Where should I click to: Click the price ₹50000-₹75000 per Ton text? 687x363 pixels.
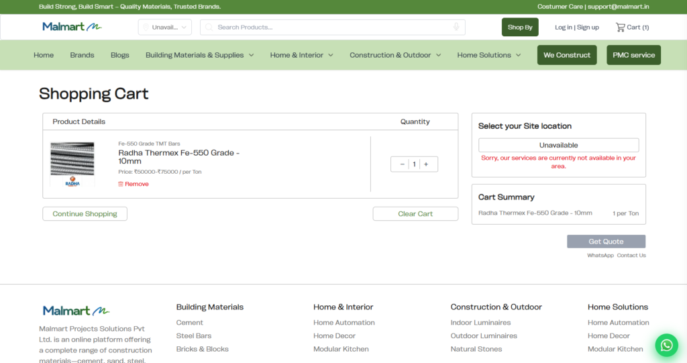160,172
